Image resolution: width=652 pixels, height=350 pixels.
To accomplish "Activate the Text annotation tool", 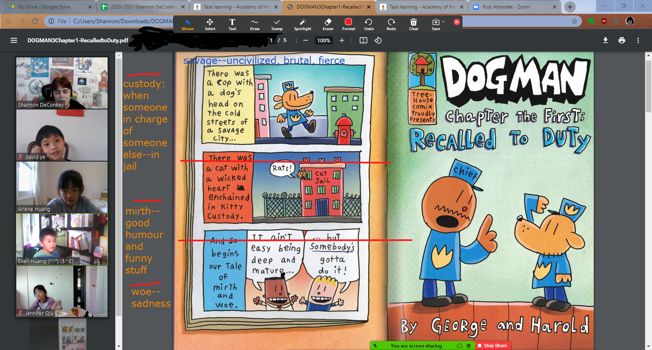I will point(232,24).
